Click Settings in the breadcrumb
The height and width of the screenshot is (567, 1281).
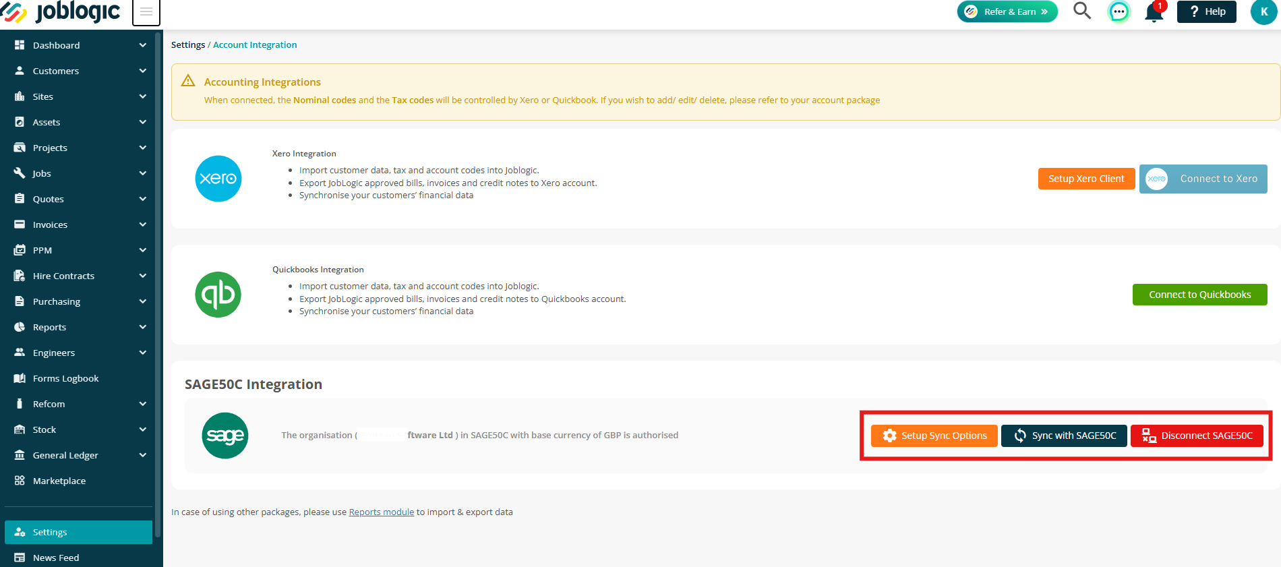click(x=188, y=44)
